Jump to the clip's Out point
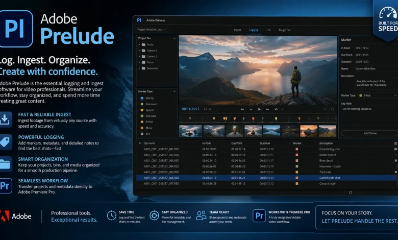 pos(276,109)
